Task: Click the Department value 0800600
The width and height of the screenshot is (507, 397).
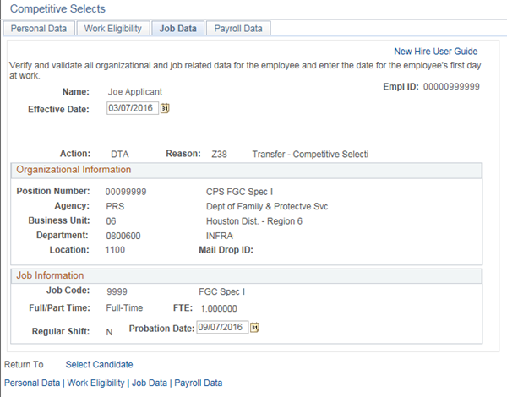Action: click(123, 236)
